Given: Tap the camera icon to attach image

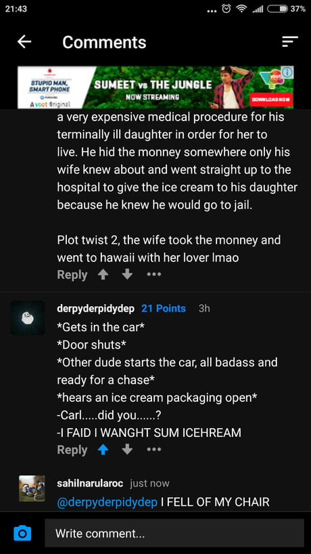Looking at the screenshot, I should tap(22, 533).
